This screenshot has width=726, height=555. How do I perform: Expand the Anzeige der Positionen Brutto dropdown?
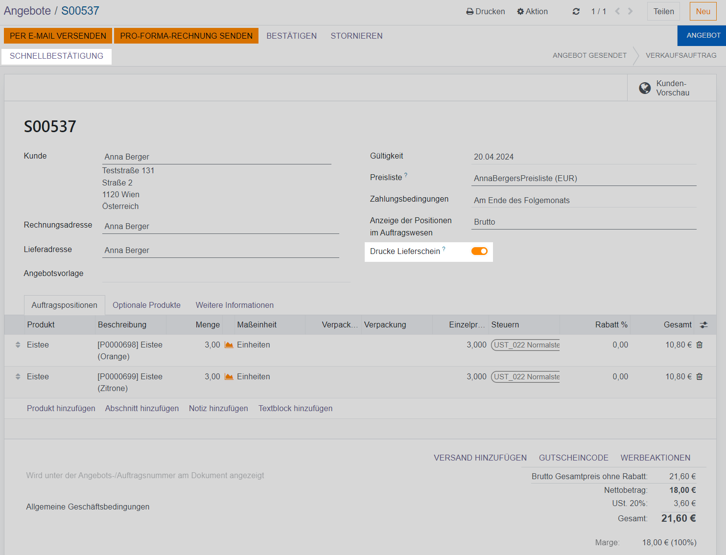(x=583, y=222)
